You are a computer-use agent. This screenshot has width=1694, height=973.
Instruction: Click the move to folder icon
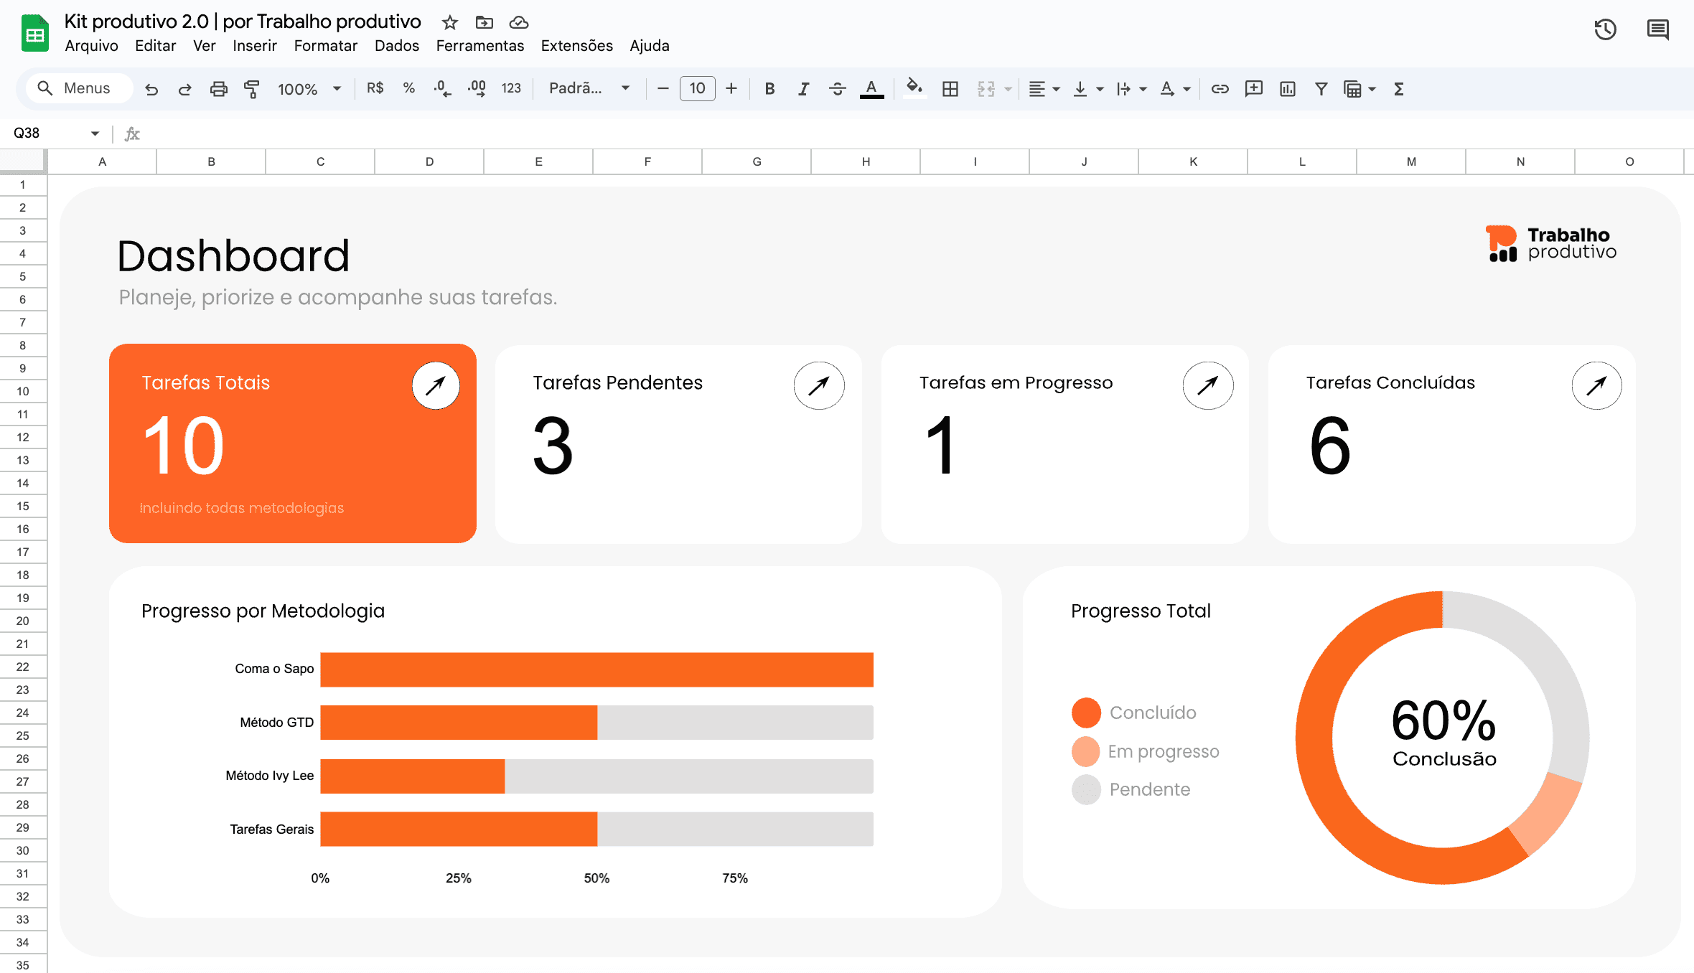pyautogui.click(x=485, y=23)
